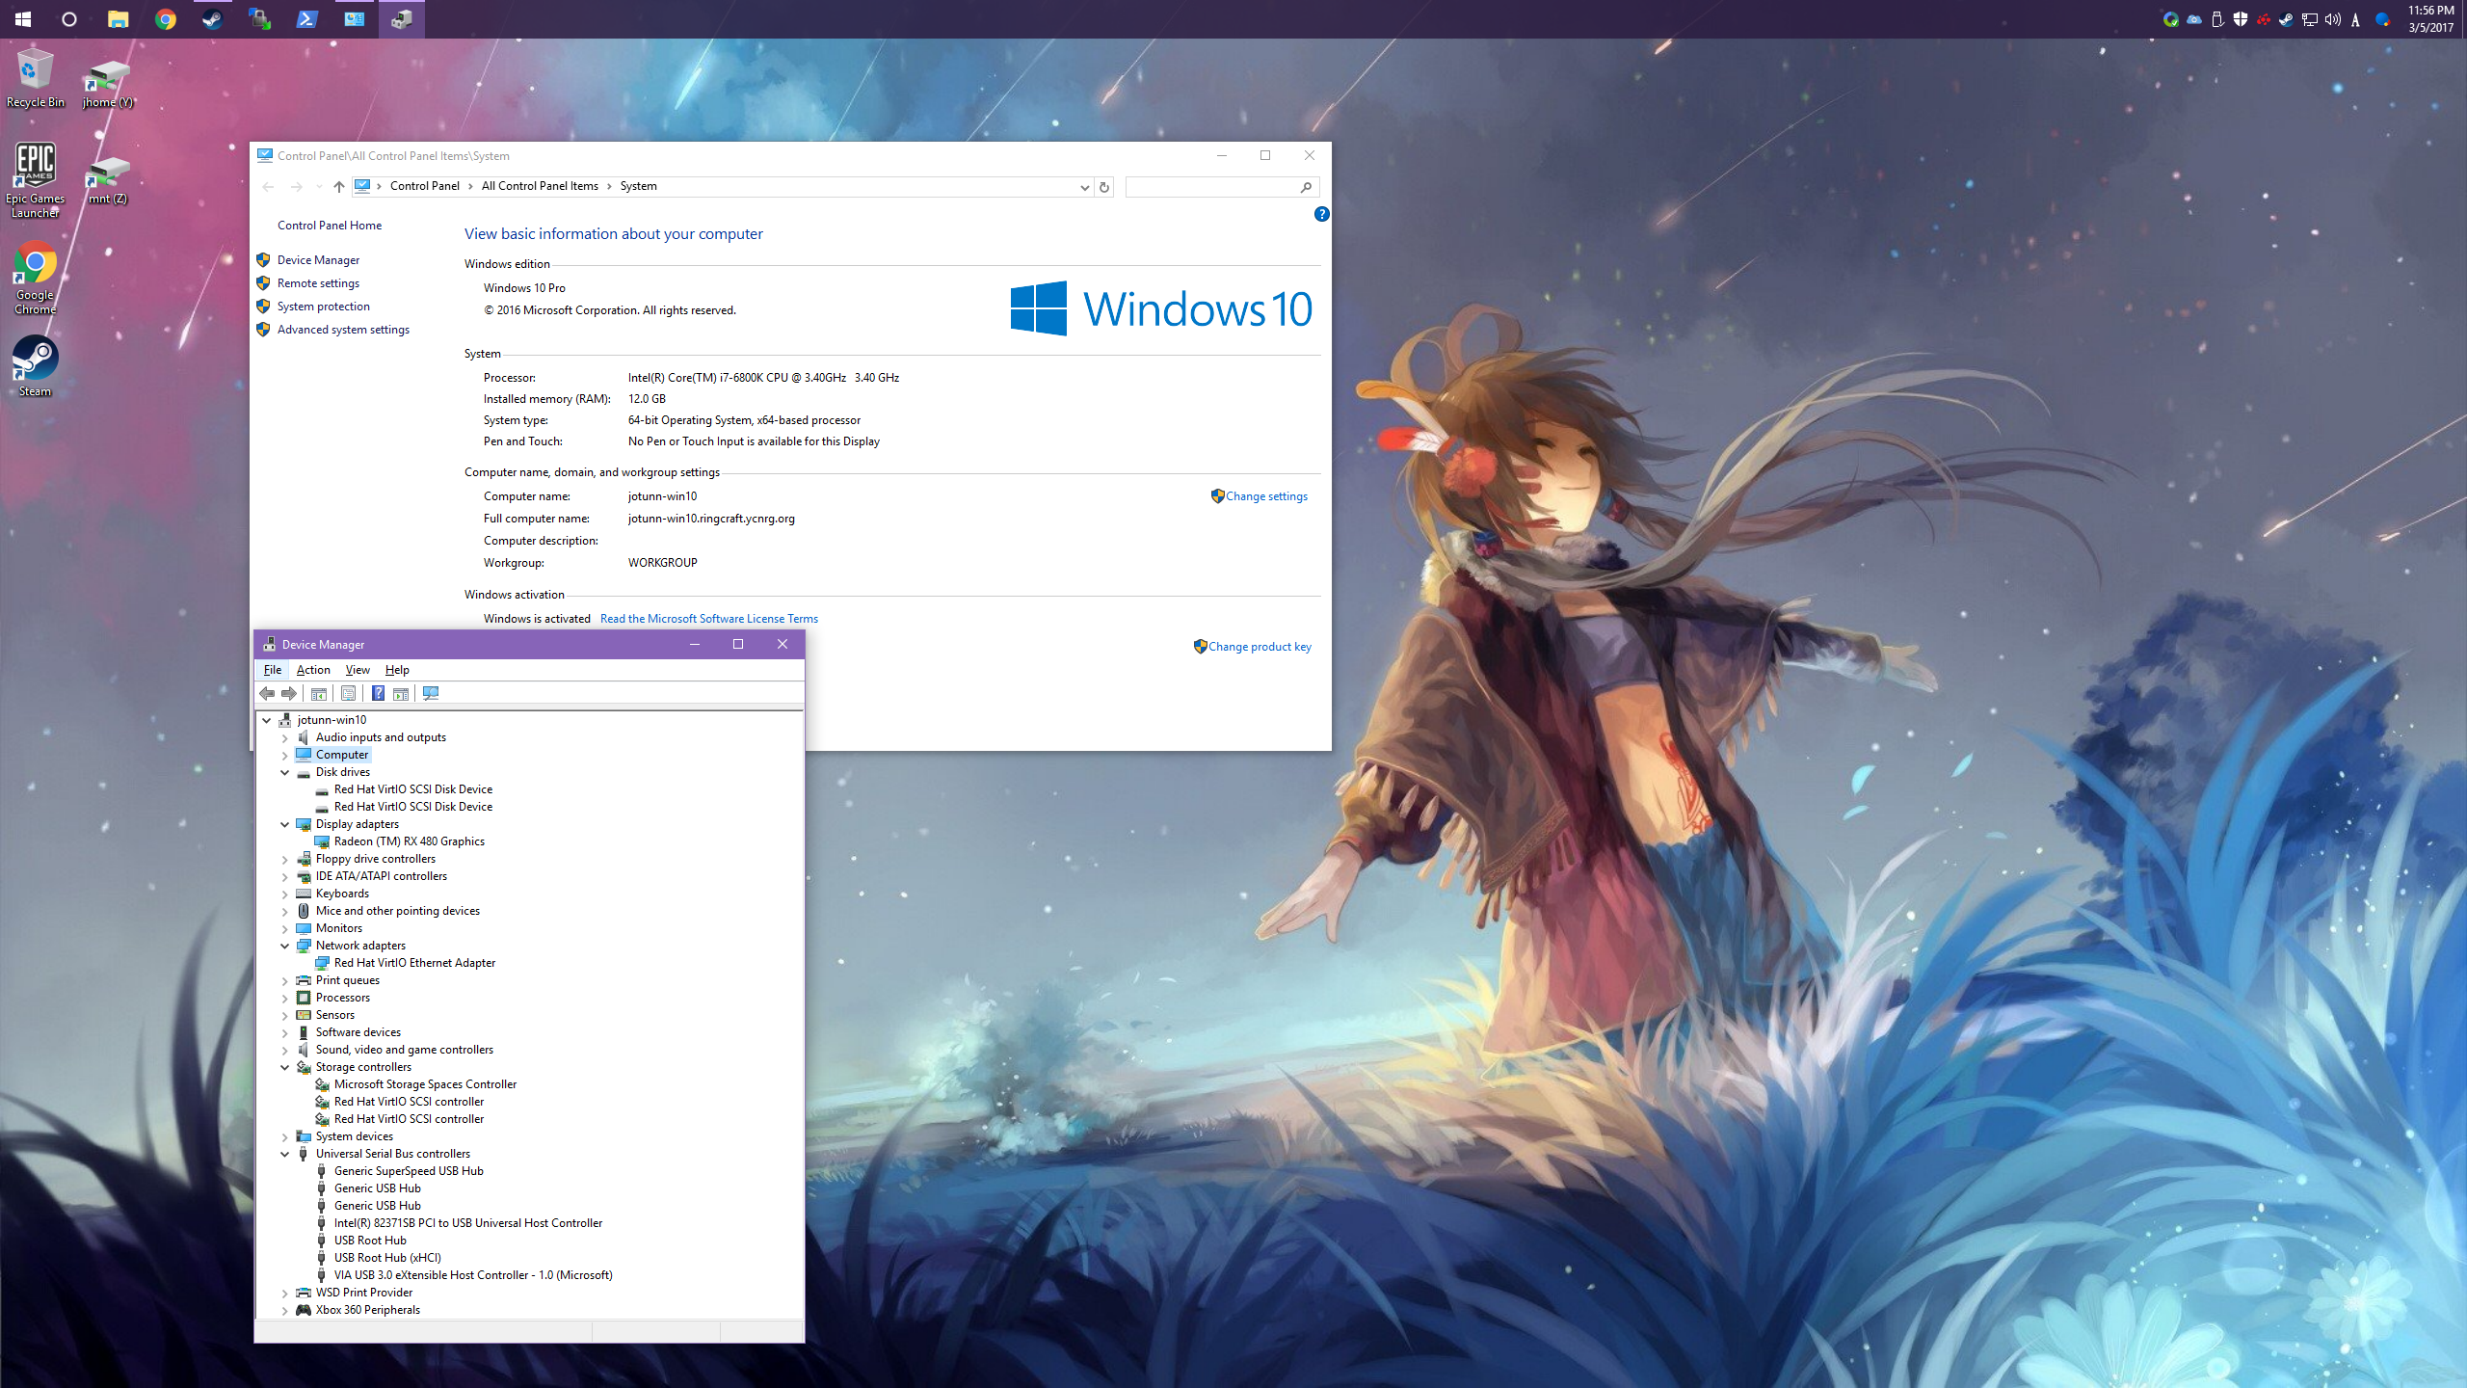Screen dimensions: 2467x1388
Task: Collapse the Disk drives node
Action: (x=285, y=772)
